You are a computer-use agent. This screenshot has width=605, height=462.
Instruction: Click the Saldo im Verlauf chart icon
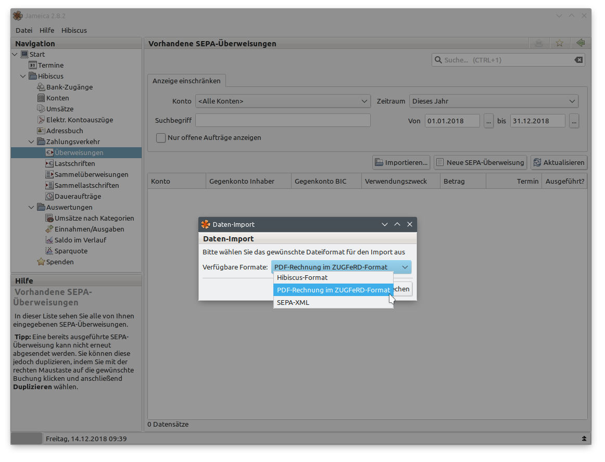[x=49, y=240]
